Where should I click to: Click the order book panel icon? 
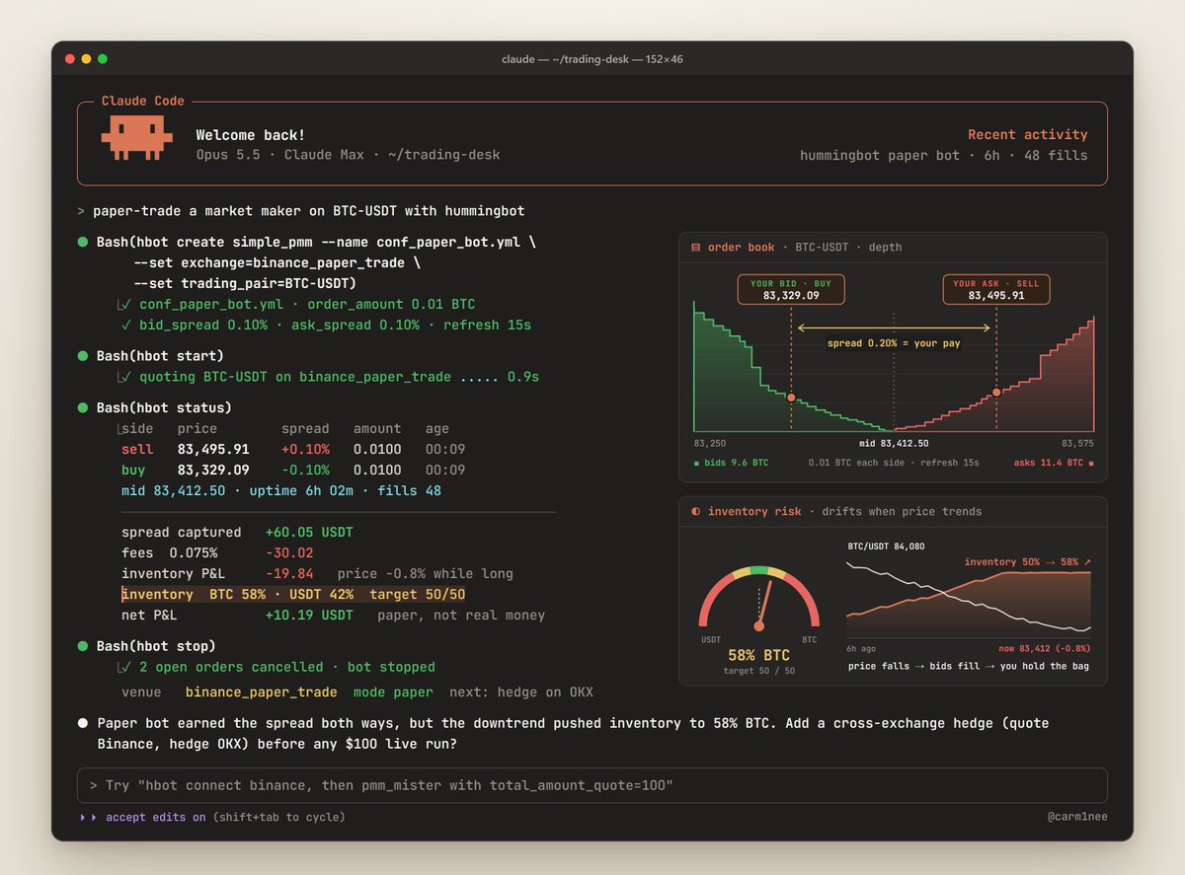pyautogui.click(x=696, y=248)
